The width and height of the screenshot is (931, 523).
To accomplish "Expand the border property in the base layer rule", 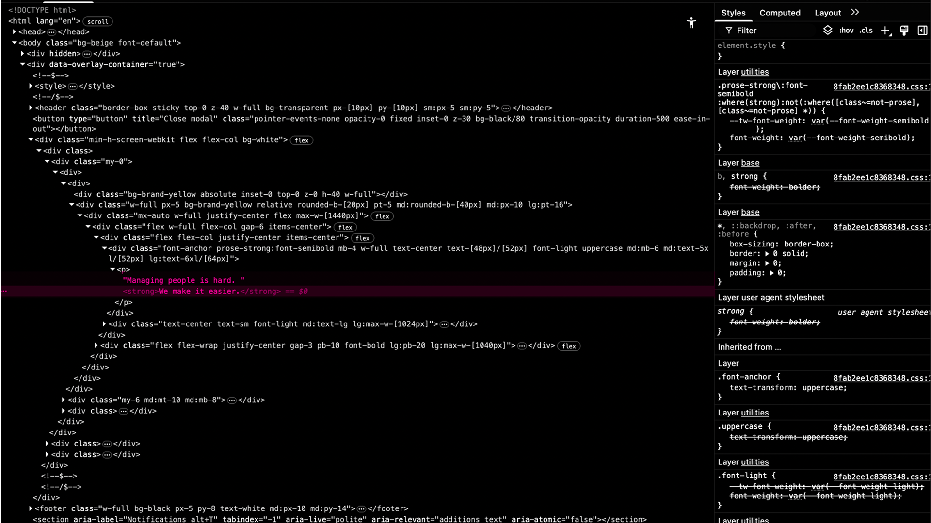I will coord(767,253).
